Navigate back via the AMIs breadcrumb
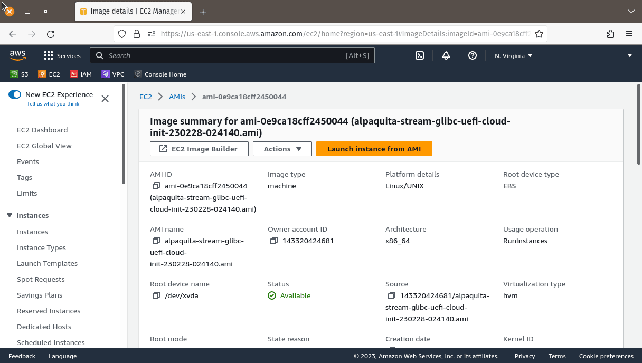This screenshot has height=363, width=642. click(177, 97)
